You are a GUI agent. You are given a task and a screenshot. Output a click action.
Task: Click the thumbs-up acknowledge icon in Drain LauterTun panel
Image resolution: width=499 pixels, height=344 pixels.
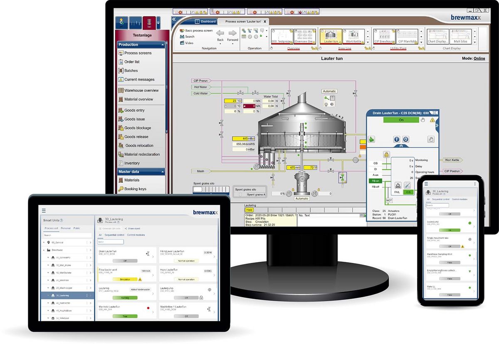[x=372, y=140]
